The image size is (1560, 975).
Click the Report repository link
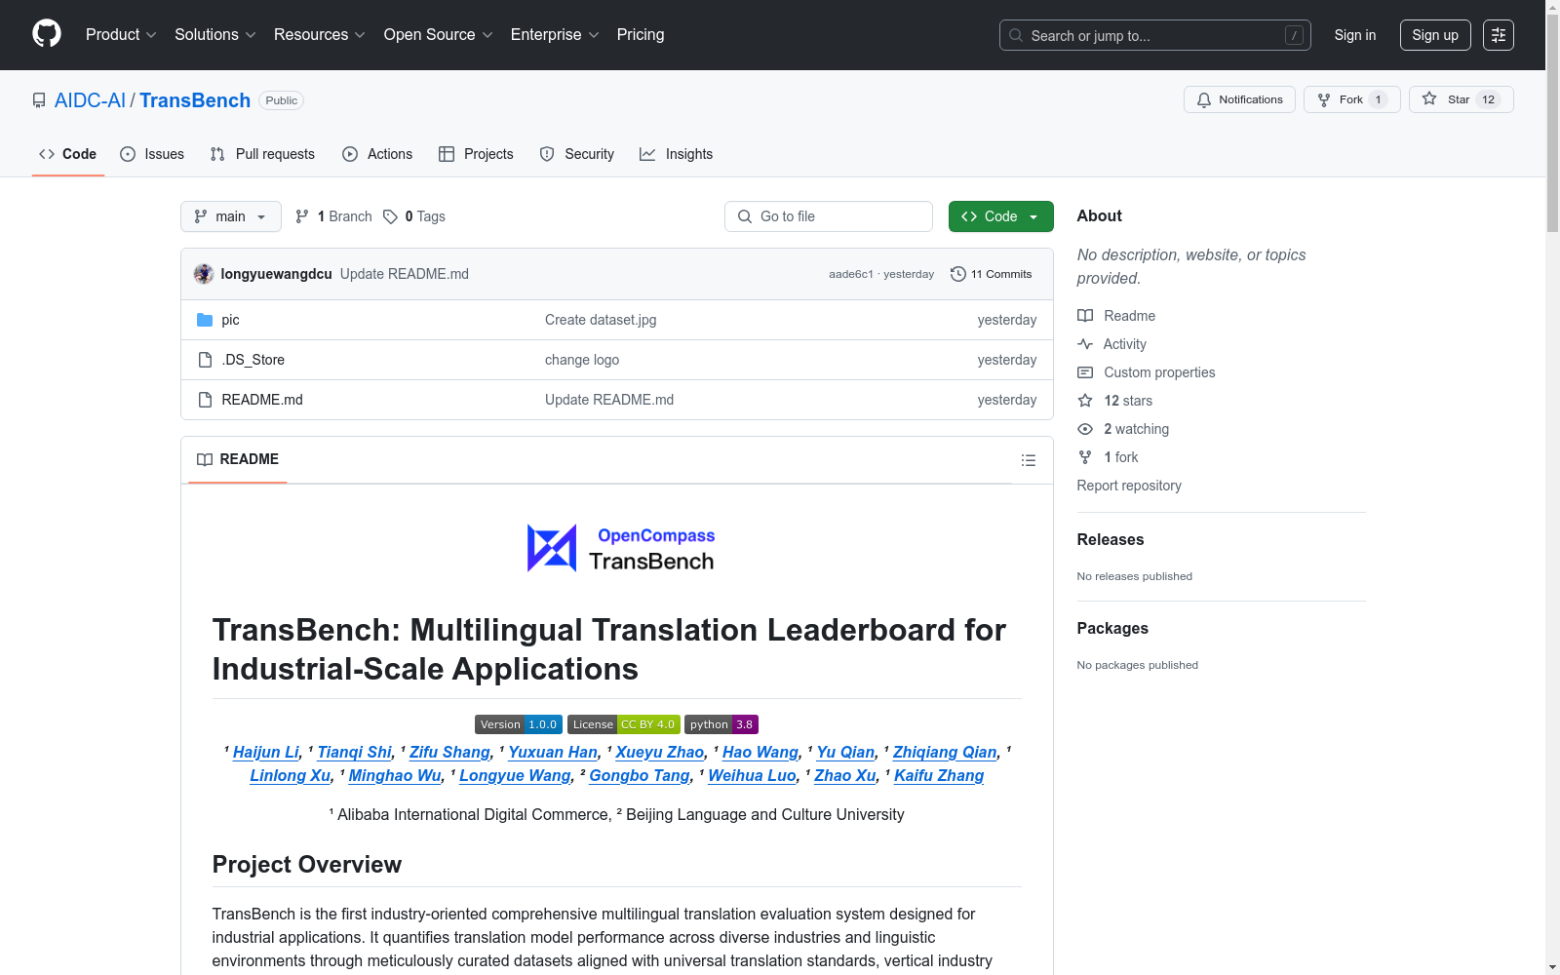coord(1129,486)
